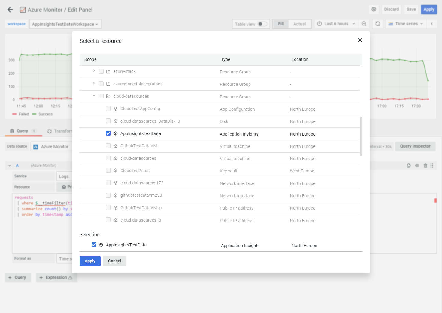Delete query A using the trash icon
442x313 pixels.
click(425, 165)
